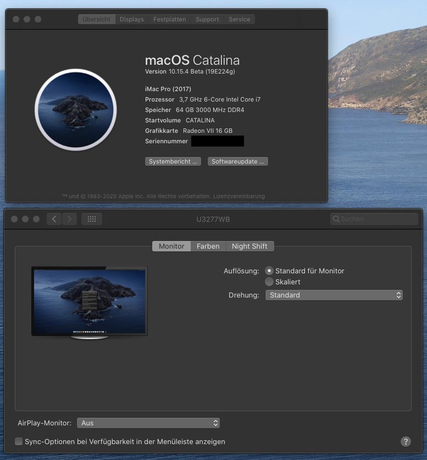Click the back arrow in U3277WB window
Image resolution: width=427 pixels, height=460 pixels.
pyautogui.click(x=54, y=219)
